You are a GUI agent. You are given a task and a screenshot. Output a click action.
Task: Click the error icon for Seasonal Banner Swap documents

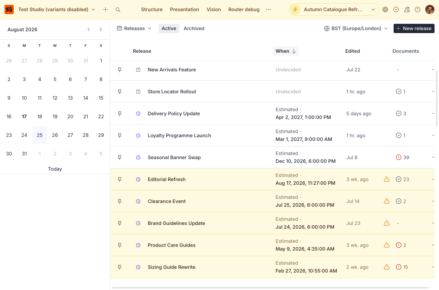point(398,157)
